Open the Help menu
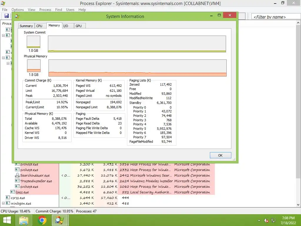The width and height of the screenshot is (301, 226). pos(82,10)
